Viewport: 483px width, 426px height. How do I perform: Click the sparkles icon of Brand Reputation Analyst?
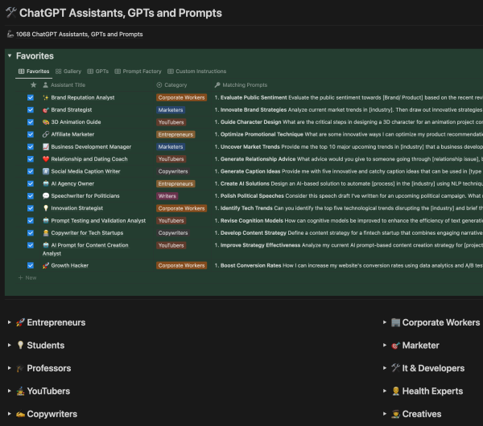click(46, 97)
